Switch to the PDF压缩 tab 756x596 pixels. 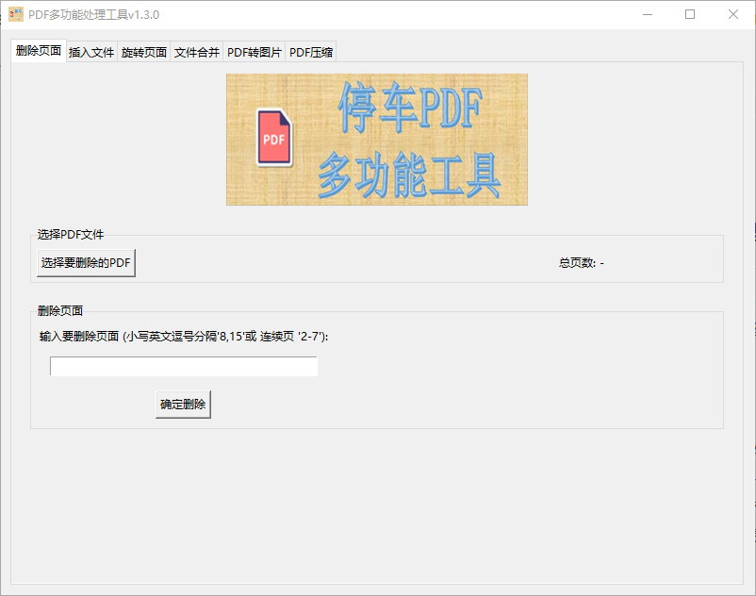(311, 52)
